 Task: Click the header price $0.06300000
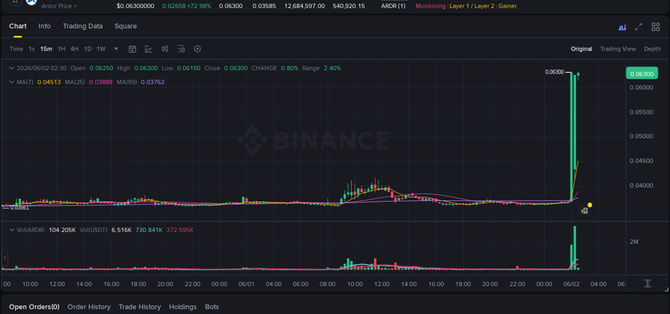[136, 6]
